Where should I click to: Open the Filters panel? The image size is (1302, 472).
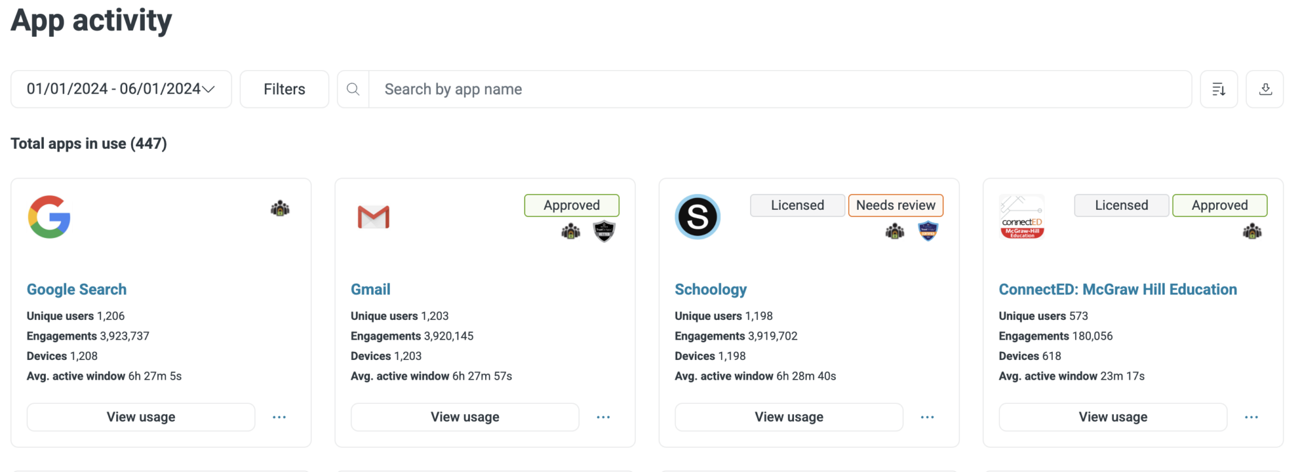(x=284, y=89)
